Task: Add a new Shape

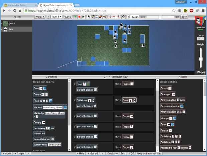Action: pos(19,153)
